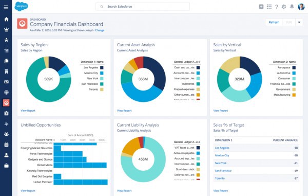View Report for Current Asset Analysis
The image size is (308, 196).
tap(124, 111)
